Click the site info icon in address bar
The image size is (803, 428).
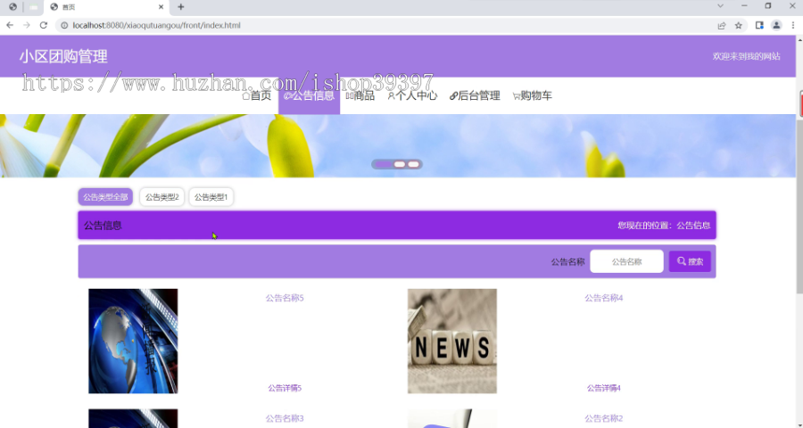64,25
